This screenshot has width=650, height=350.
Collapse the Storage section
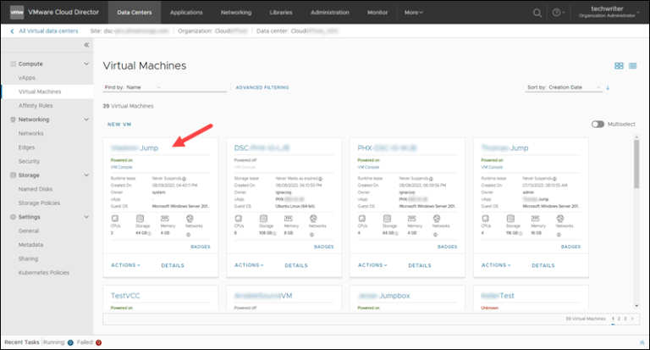pyautogui.click(x=86, y=175)
